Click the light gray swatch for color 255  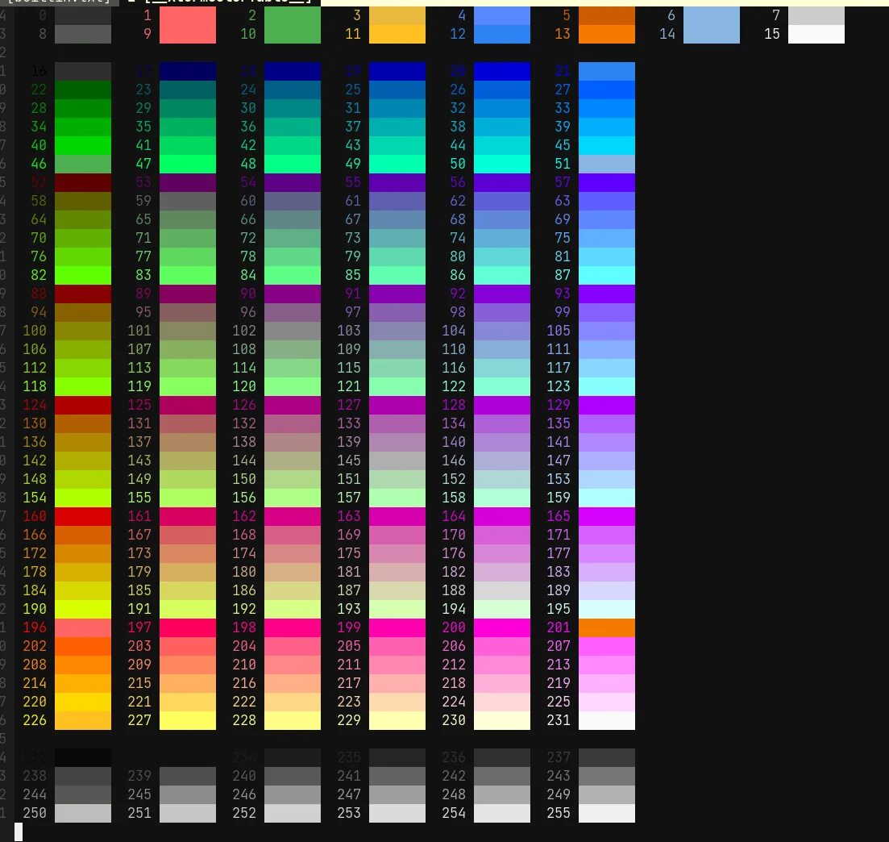click(607, 813)
